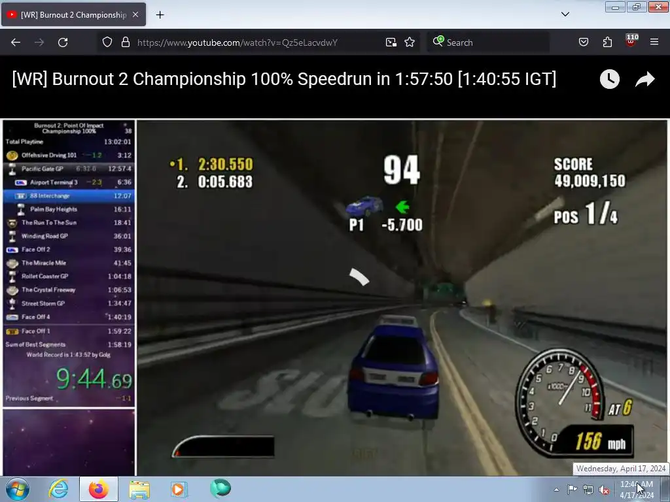
Task: Click the 156 mph speed readout
Action: coord(600,441)
